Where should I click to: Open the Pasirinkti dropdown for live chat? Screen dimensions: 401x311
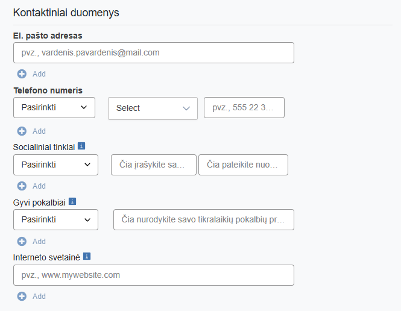coord(55,220)
